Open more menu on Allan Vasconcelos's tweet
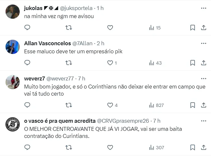The image size is (211, 156). (x=203, y=43)
